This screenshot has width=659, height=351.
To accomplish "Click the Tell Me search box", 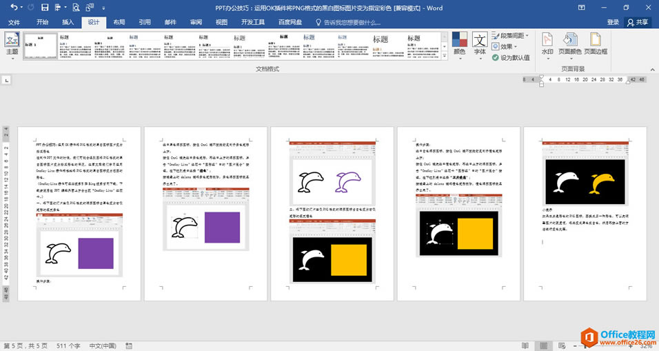I will [x=348, y=22].
